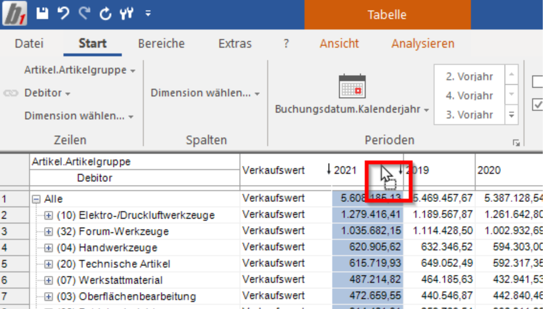Open quick access toolbar customization arrow
The image size is (543, 309).
(148, 13)
